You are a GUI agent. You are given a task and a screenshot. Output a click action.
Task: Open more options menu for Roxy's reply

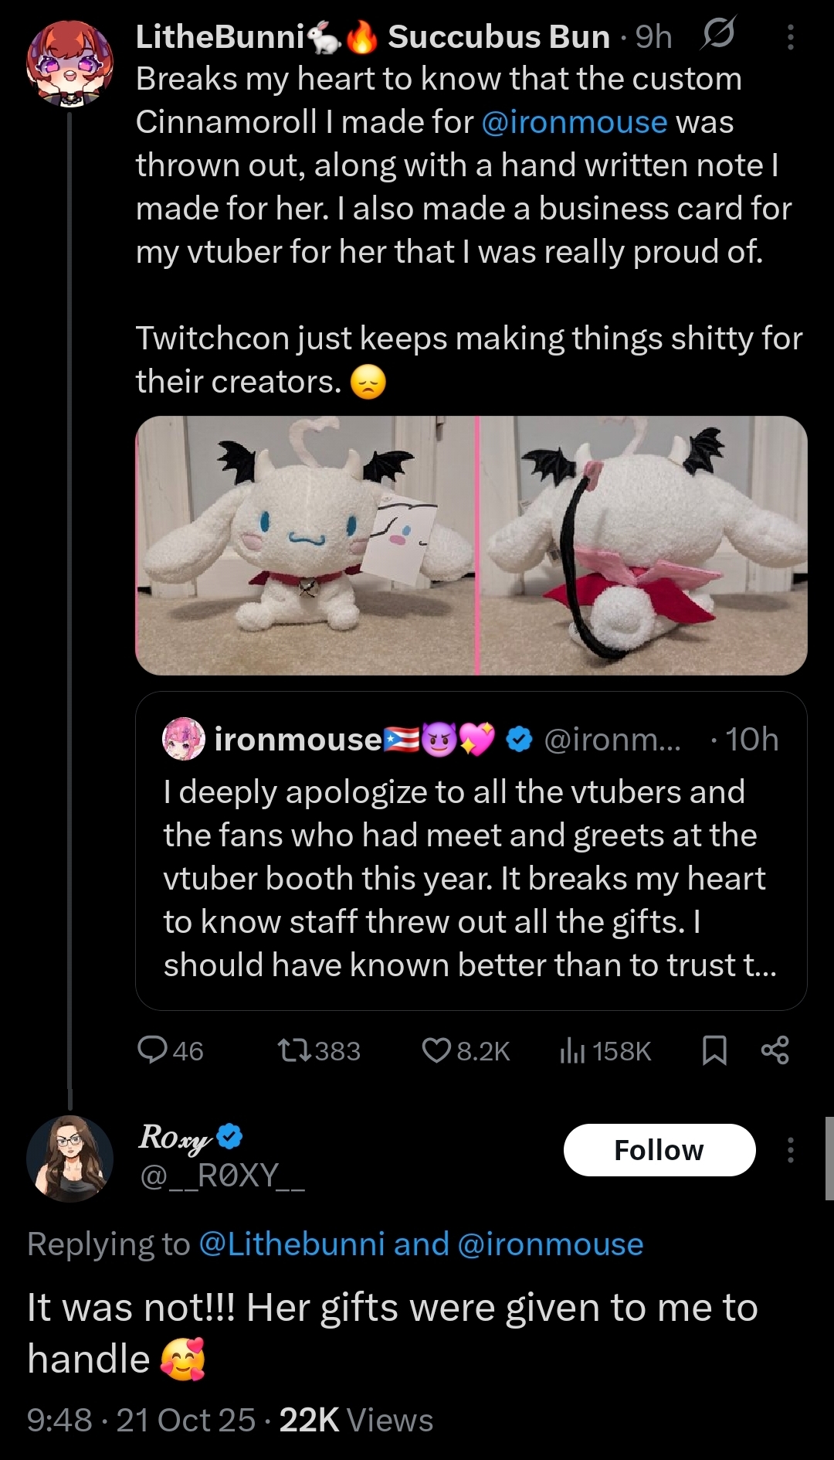[x=790, y=1150]
